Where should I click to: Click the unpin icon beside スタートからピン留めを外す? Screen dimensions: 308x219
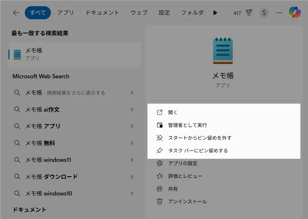[159, 138]
